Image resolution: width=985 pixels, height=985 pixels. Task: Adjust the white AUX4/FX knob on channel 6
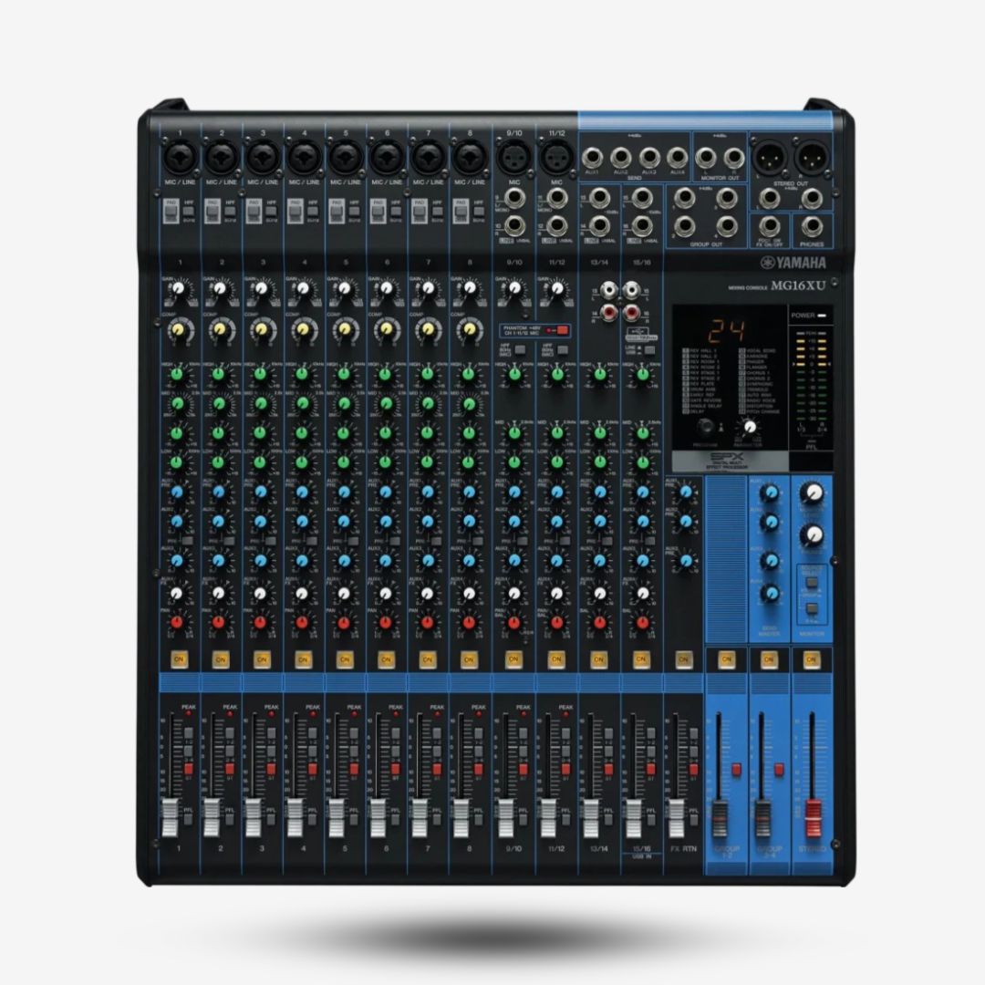(386, 593)
